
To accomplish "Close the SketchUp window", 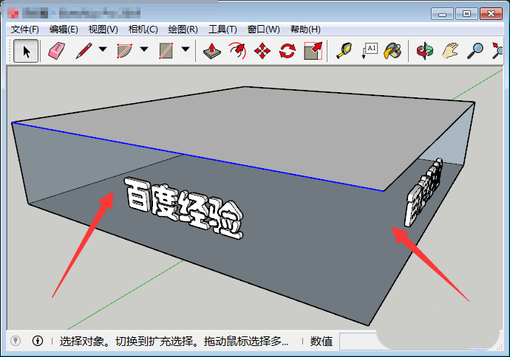I will click(x=491, y=13).
